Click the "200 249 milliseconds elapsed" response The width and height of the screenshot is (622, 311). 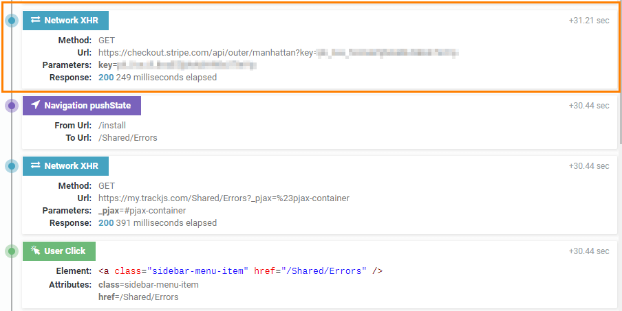pyautogui.click(x=158, y=78)
